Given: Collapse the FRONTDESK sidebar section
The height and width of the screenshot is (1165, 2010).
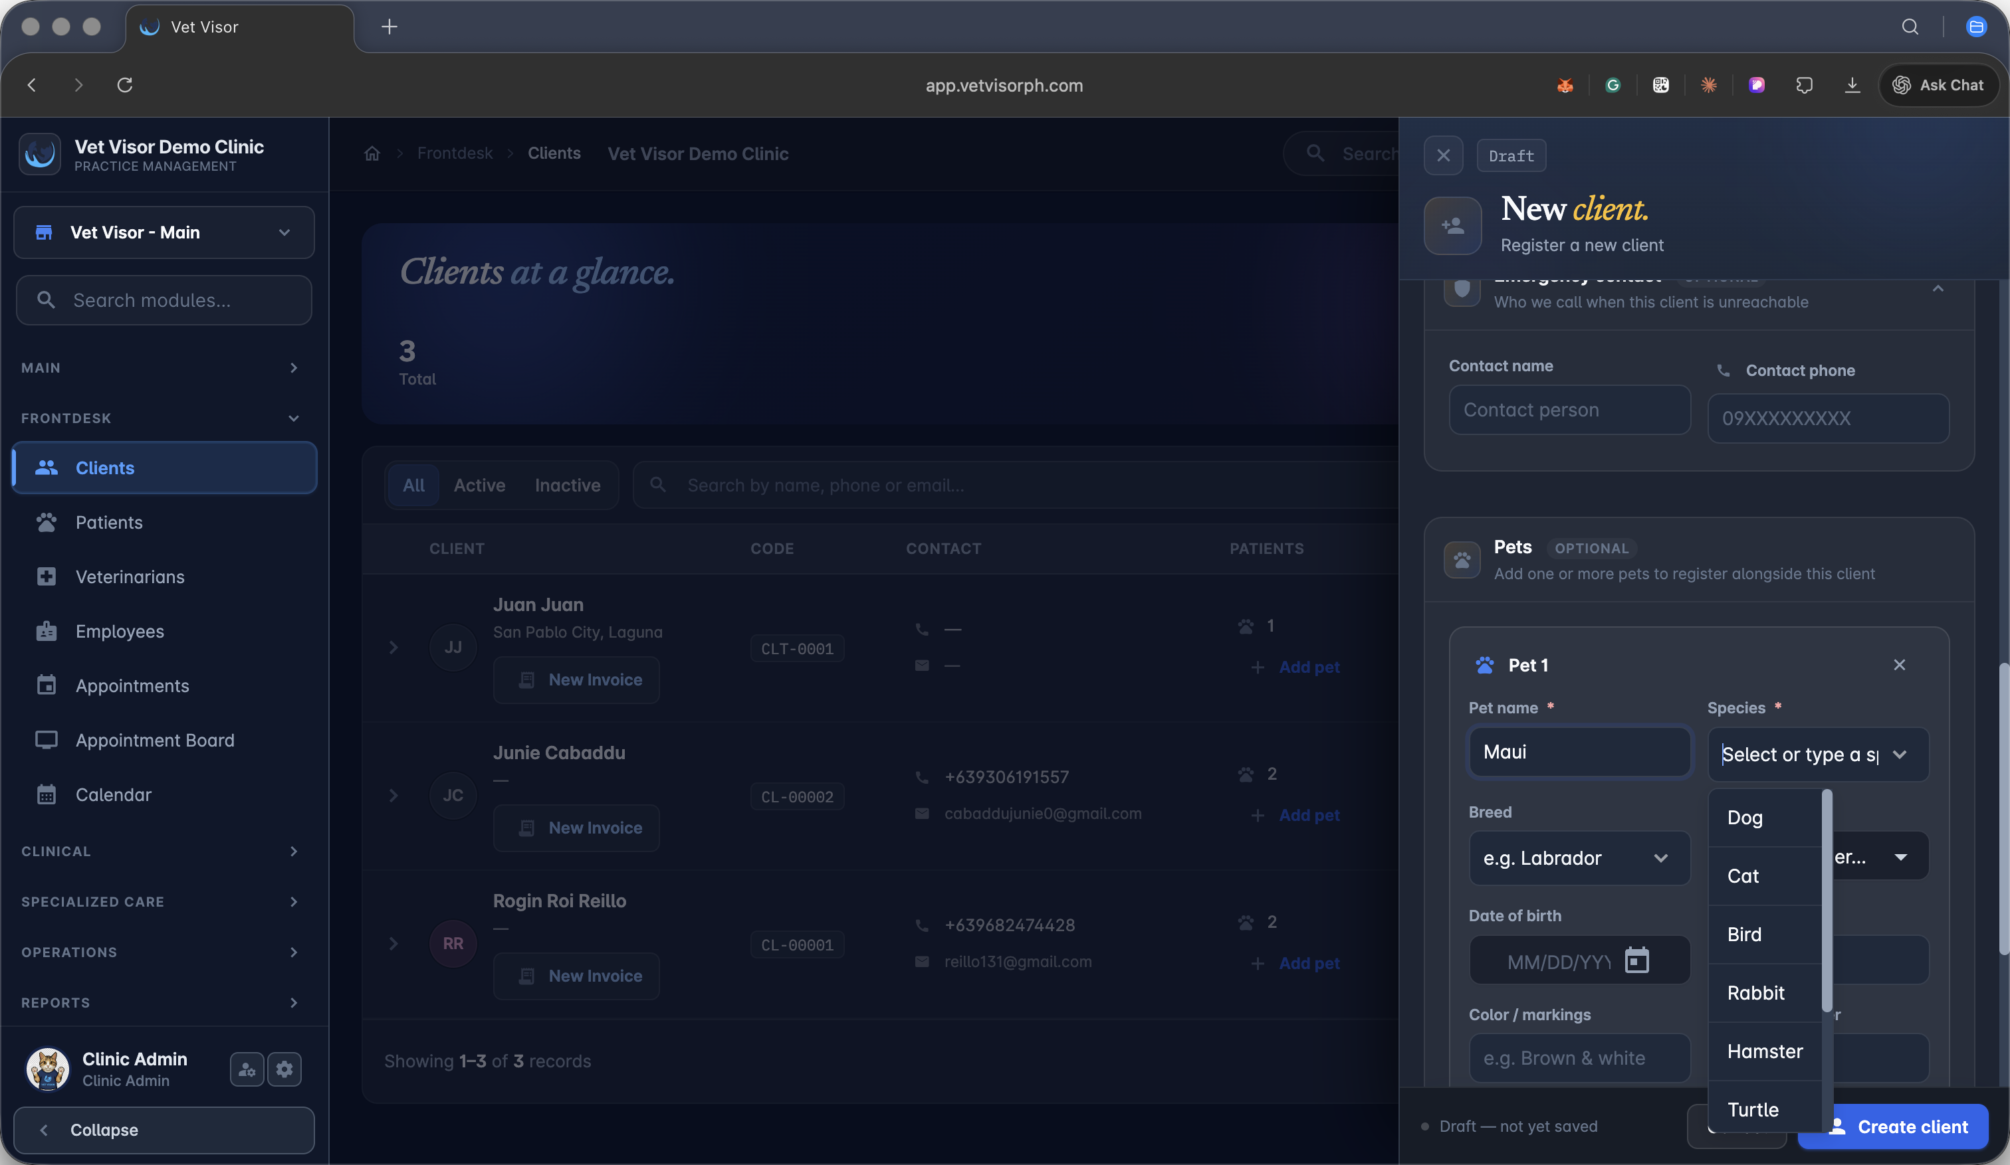Looking at the screenshot, I should pos(161,418).
